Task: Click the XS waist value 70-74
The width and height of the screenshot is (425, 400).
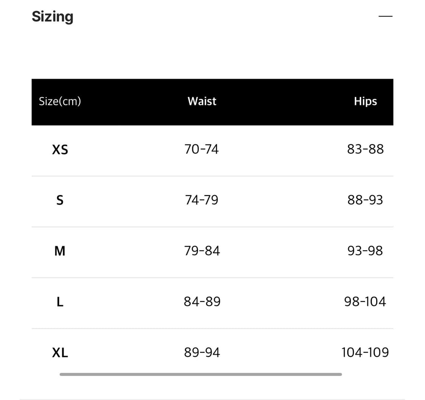Action: 202,149
